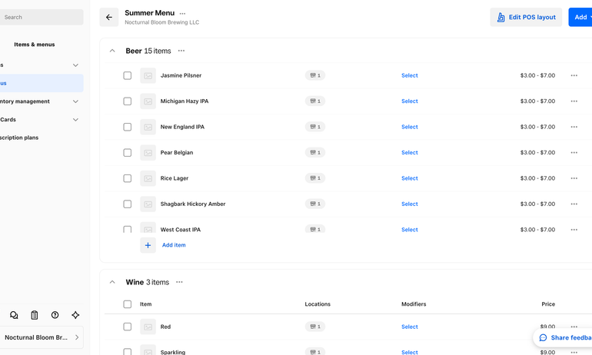
Task: Open the Nocturnal Bloom Brewing account switcher
Action: tap(42, 337)
